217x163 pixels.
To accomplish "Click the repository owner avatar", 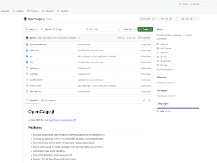I will coord(25,19).
